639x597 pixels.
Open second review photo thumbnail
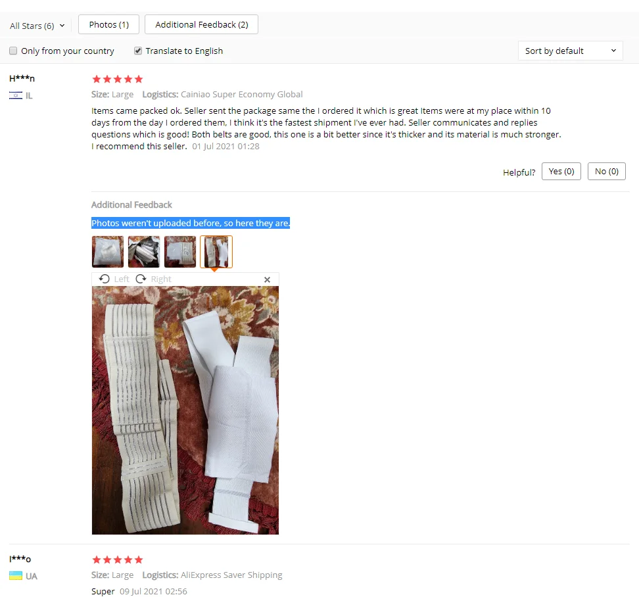[x=144, y=252]
